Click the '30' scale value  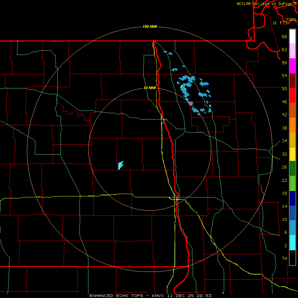[x=284, y=154]
